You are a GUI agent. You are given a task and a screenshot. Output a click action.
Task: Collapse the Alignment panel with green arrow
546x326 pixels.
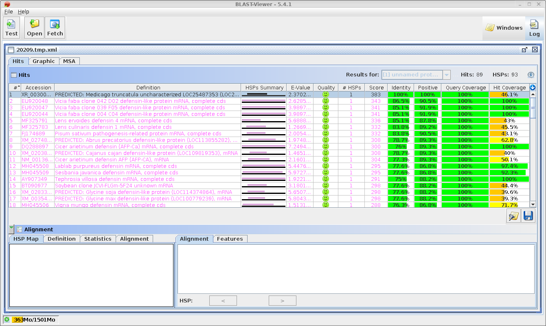point(11,229)
